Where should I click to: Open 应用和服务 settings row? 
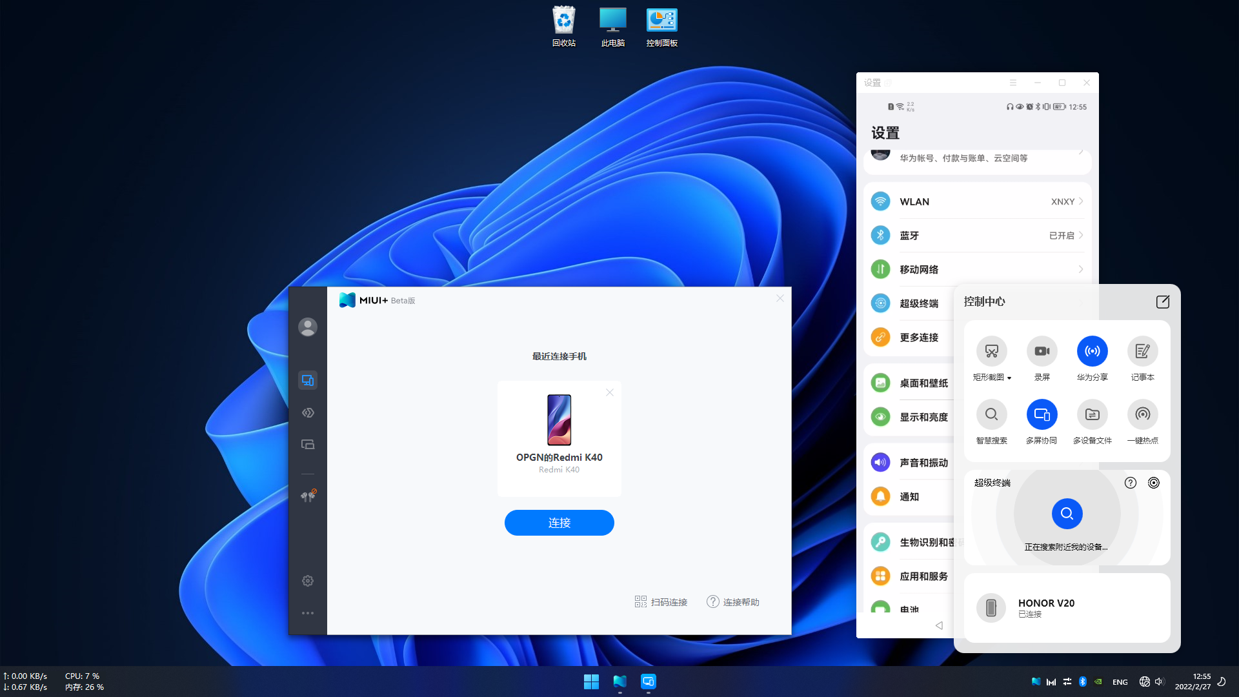click(910, 576)
